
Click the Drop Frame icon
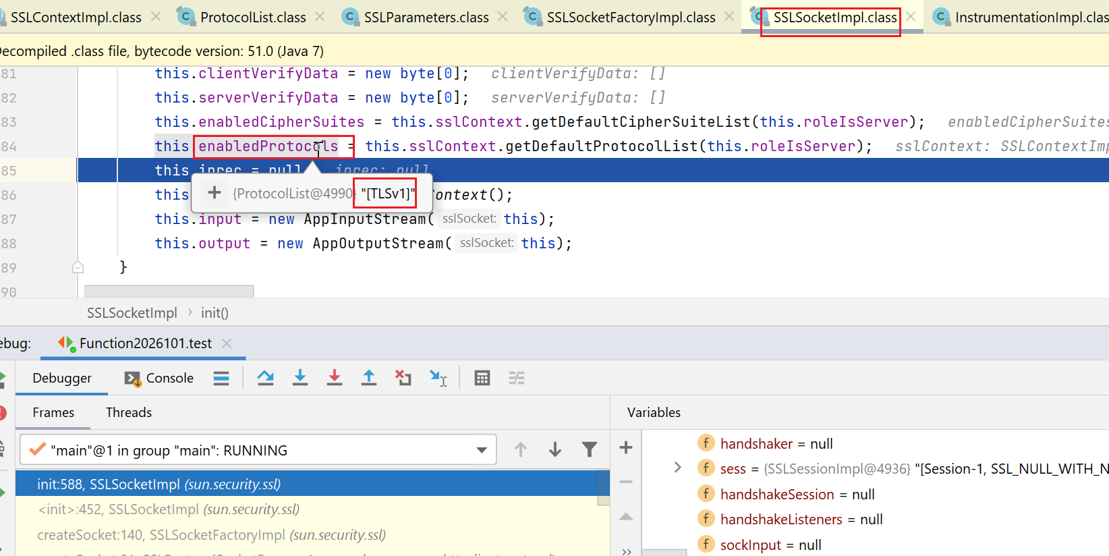click(x=403, y=378)
